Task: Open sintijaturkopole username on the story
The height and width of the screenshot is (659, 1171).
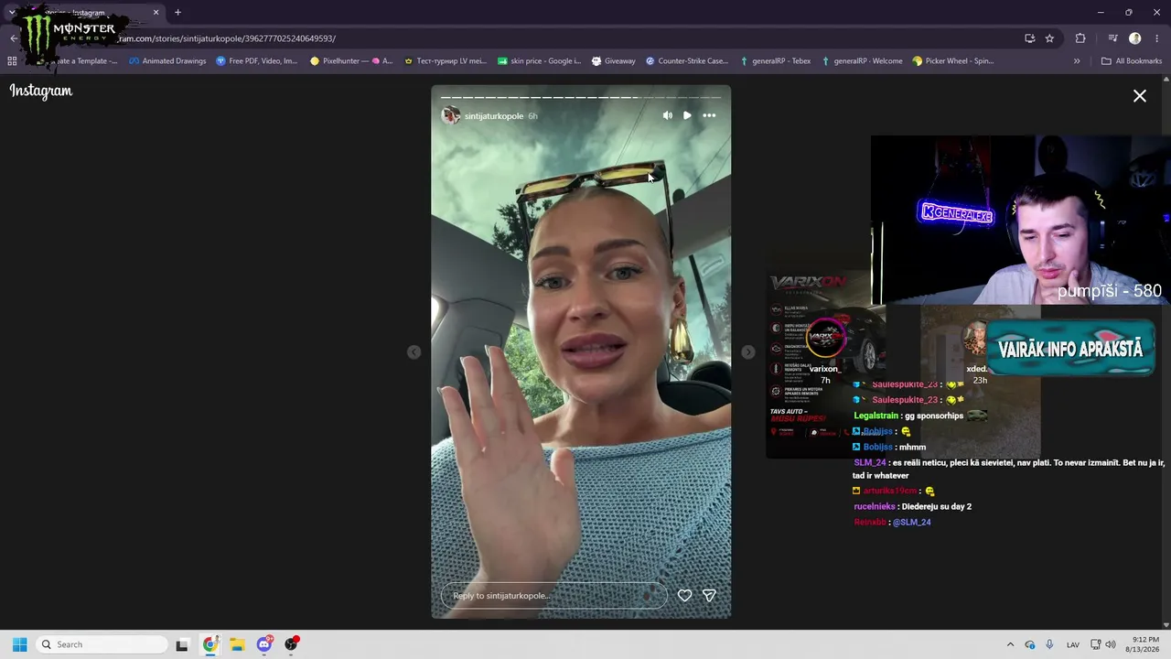Action: coord(494,116)
